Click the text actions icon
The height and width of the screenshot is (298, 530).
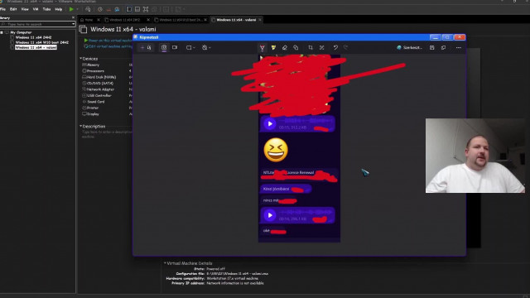(322, 48)
